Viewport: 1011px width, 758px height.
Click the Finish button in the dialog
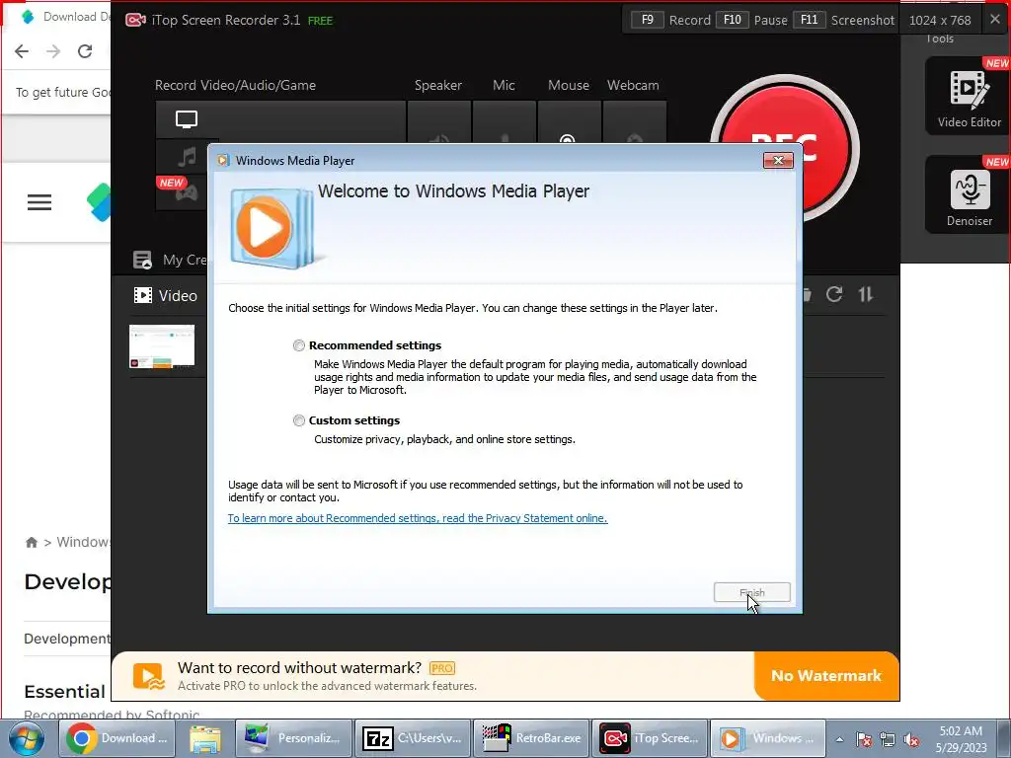coord(751,592)
